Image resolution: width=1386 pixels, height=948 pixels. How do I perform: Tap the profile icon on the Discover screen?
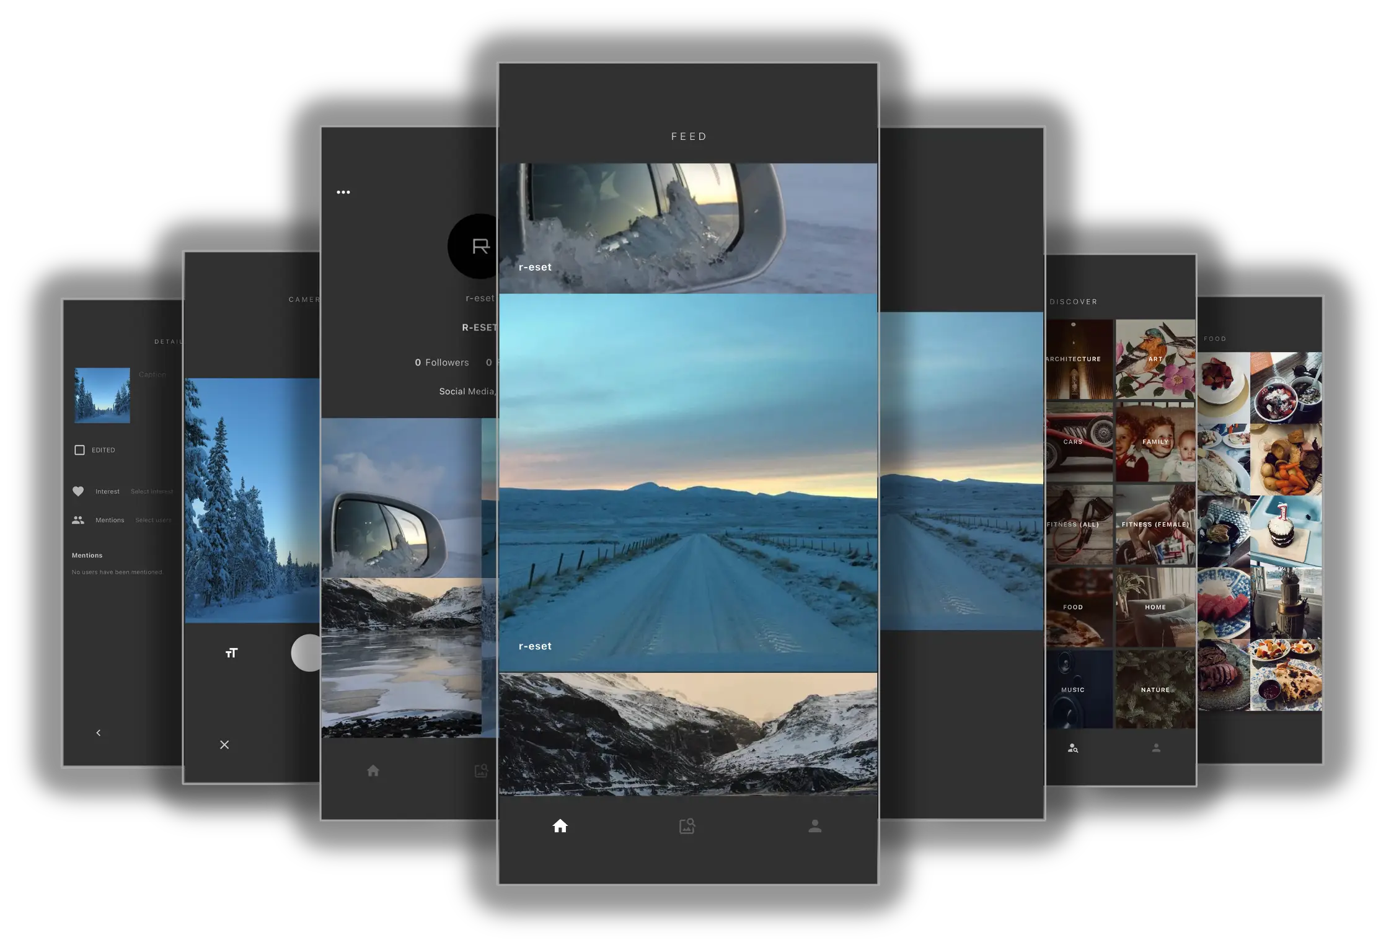click(x=1156, y=748)
